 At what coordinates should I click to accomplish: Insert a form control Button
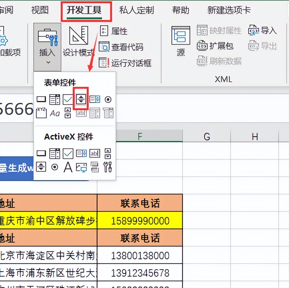click(41, 100)
